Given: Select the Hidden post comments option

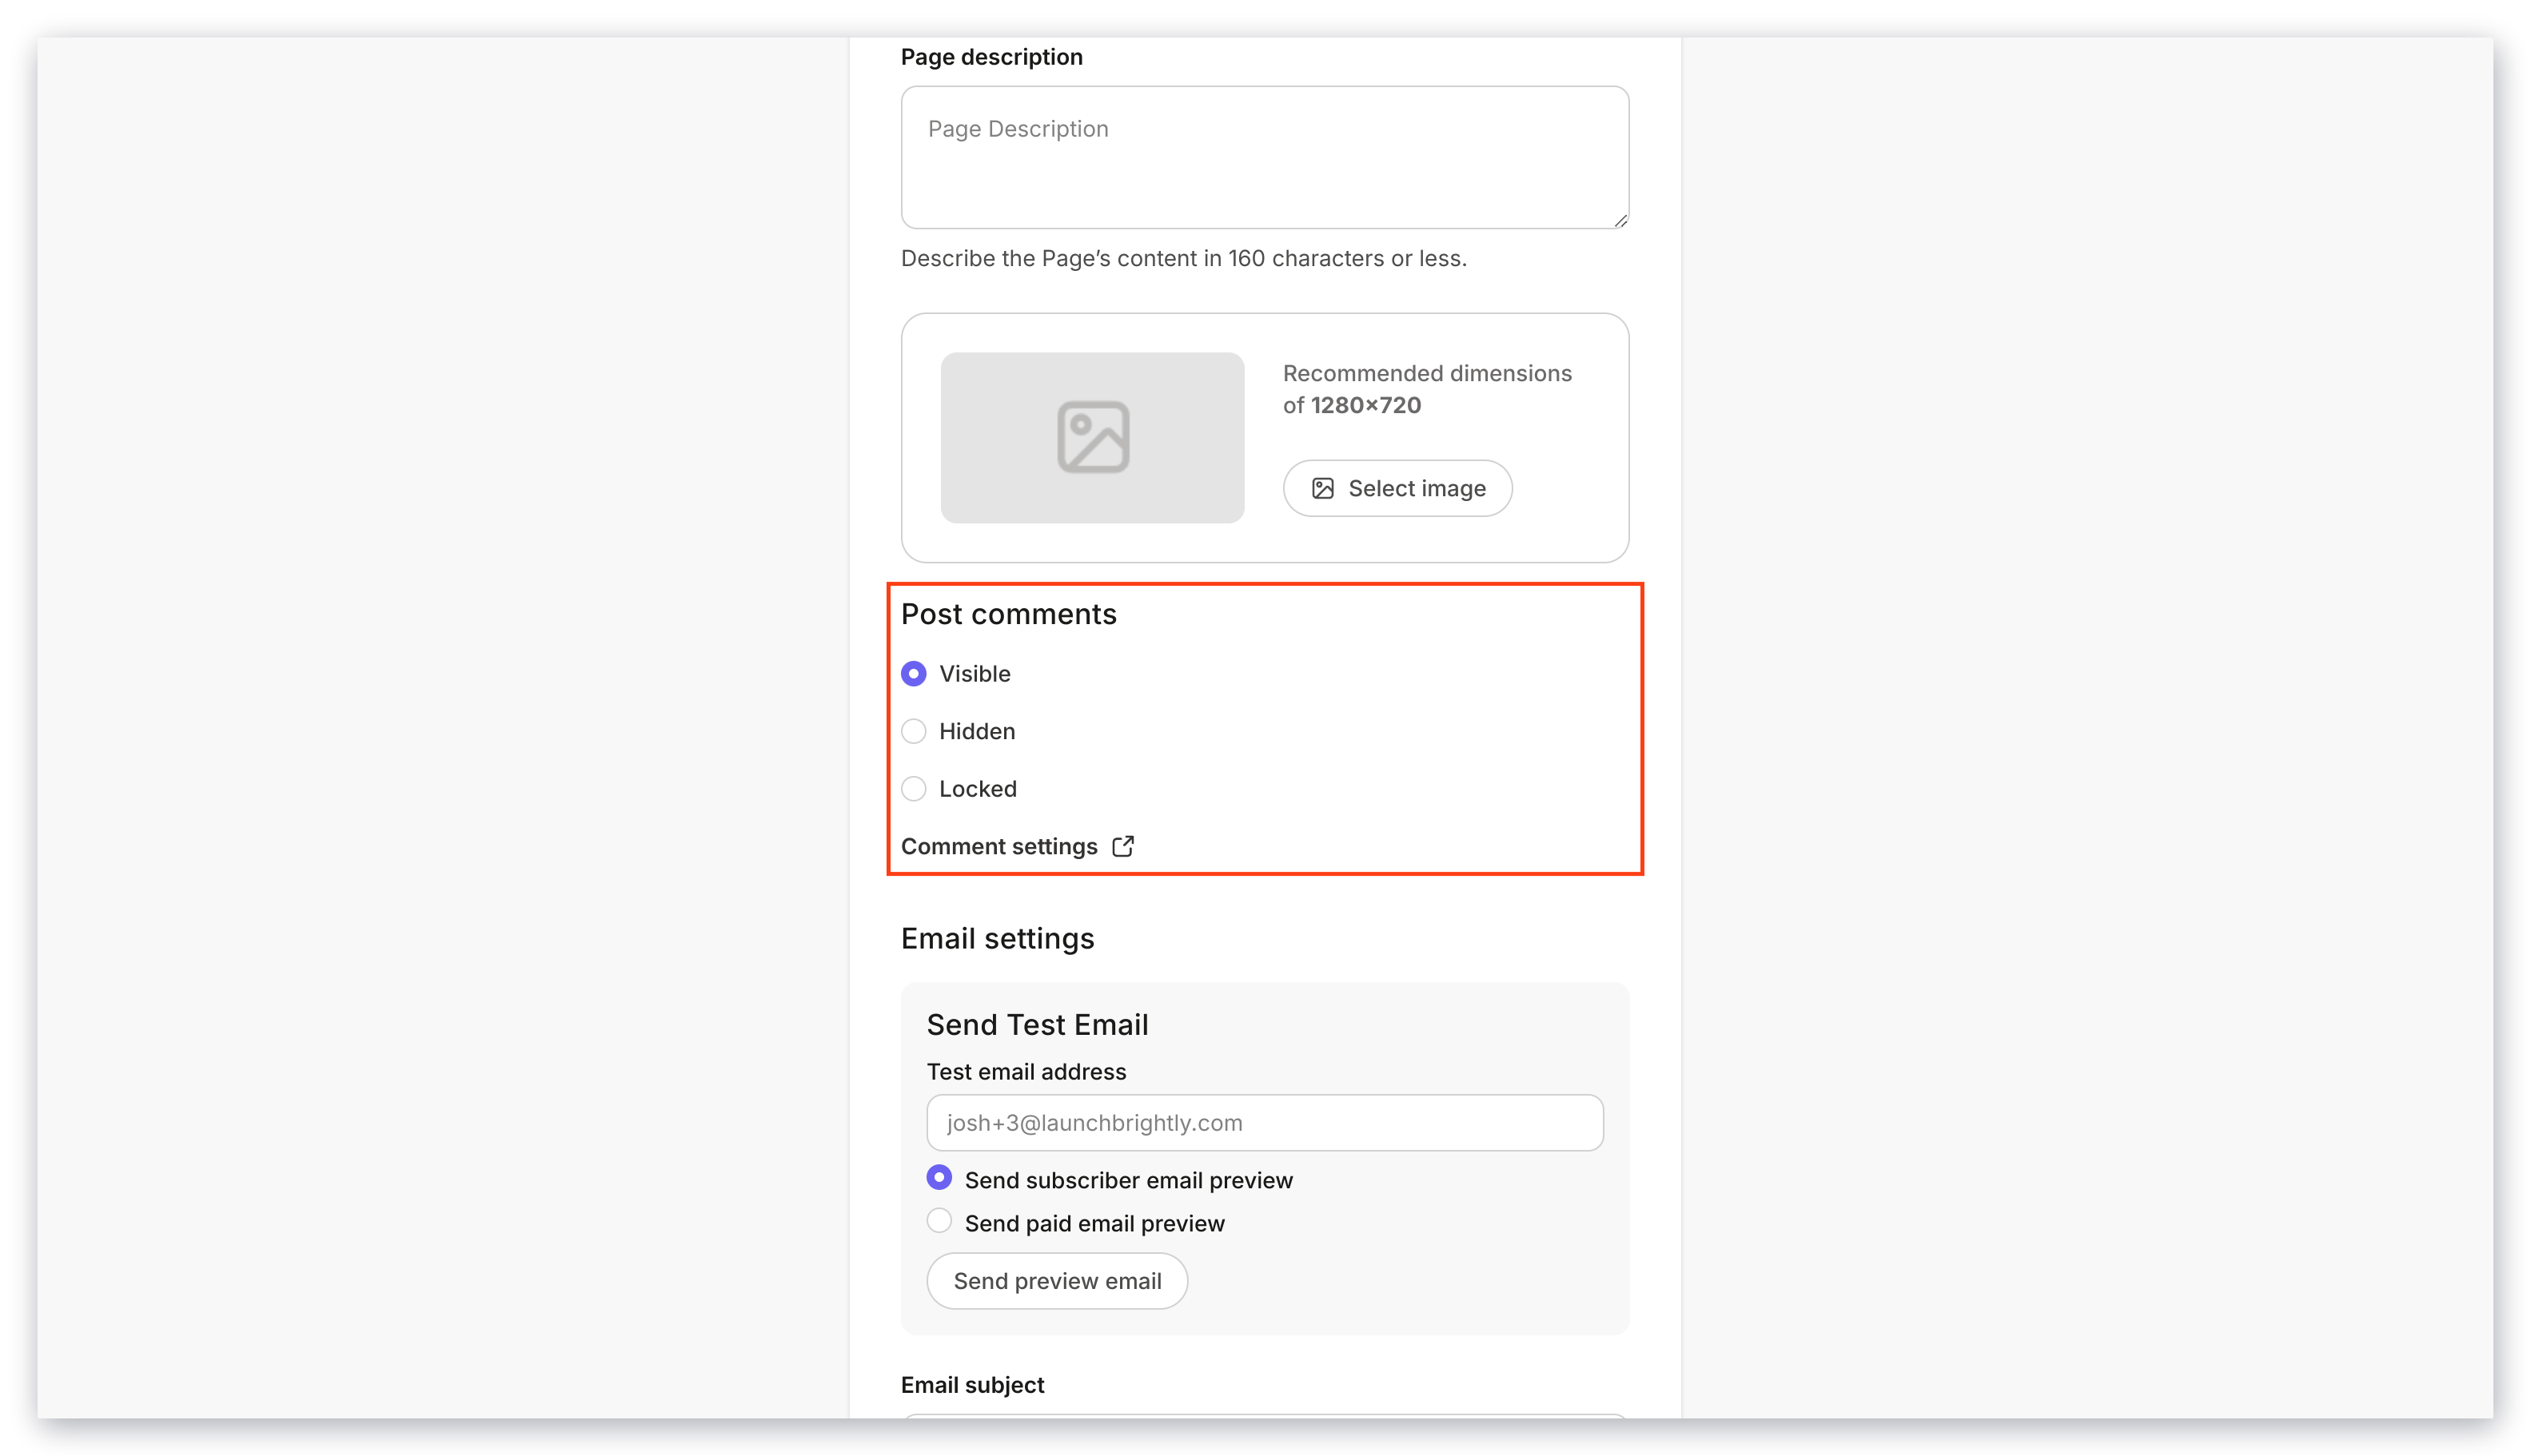Looking at the screenshot, I should click(x=914, y=731).
